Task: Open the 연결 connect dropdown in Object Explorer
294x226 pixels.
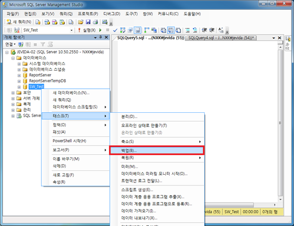Action: pyautogui.click(x=10, y=44)
